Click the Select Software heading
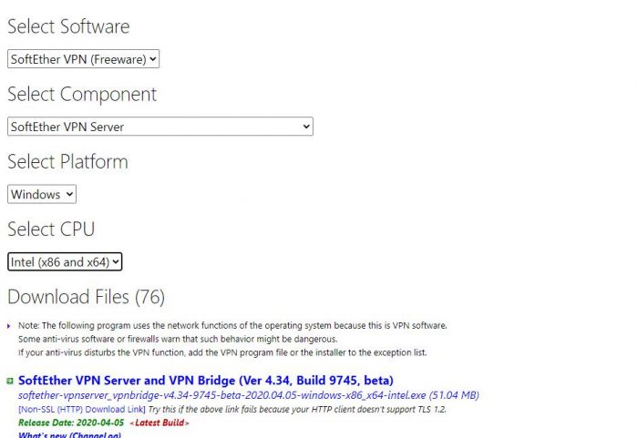 coord(68,26)
